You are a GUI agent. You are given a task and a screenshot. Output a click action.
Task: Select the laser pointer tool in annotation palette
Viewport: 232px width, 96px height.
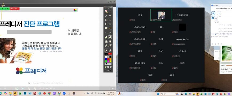pyautogui.click(x=106, y=11)
